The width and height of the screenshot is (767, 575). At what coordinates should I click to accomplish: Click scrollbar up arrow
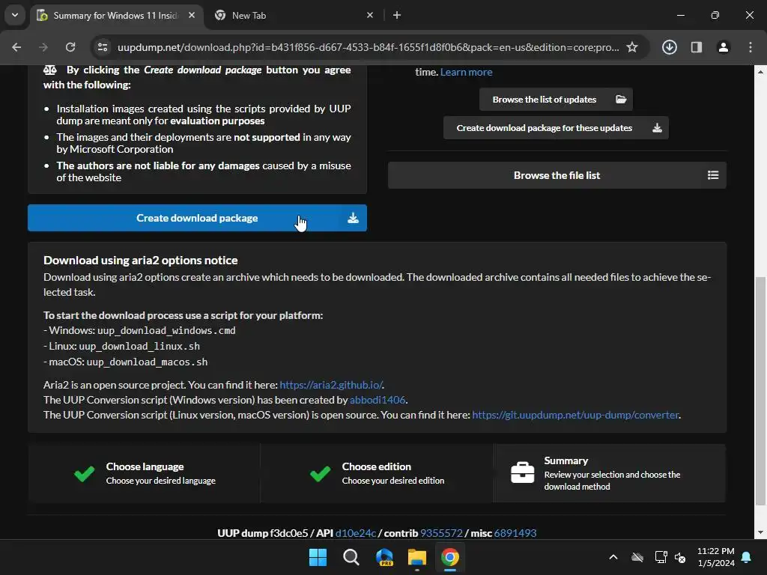coord(760,71)
